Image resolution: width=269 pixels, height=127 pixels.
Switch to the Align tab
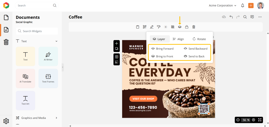178,39
